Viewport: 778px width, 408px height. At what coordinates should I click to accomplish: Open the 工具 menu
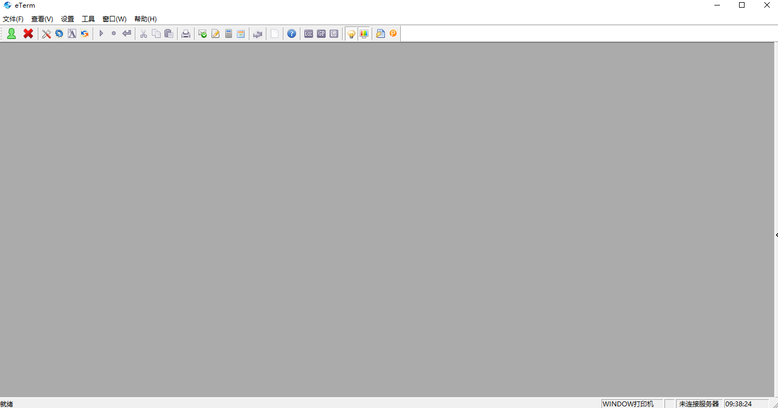coord(88,19)
